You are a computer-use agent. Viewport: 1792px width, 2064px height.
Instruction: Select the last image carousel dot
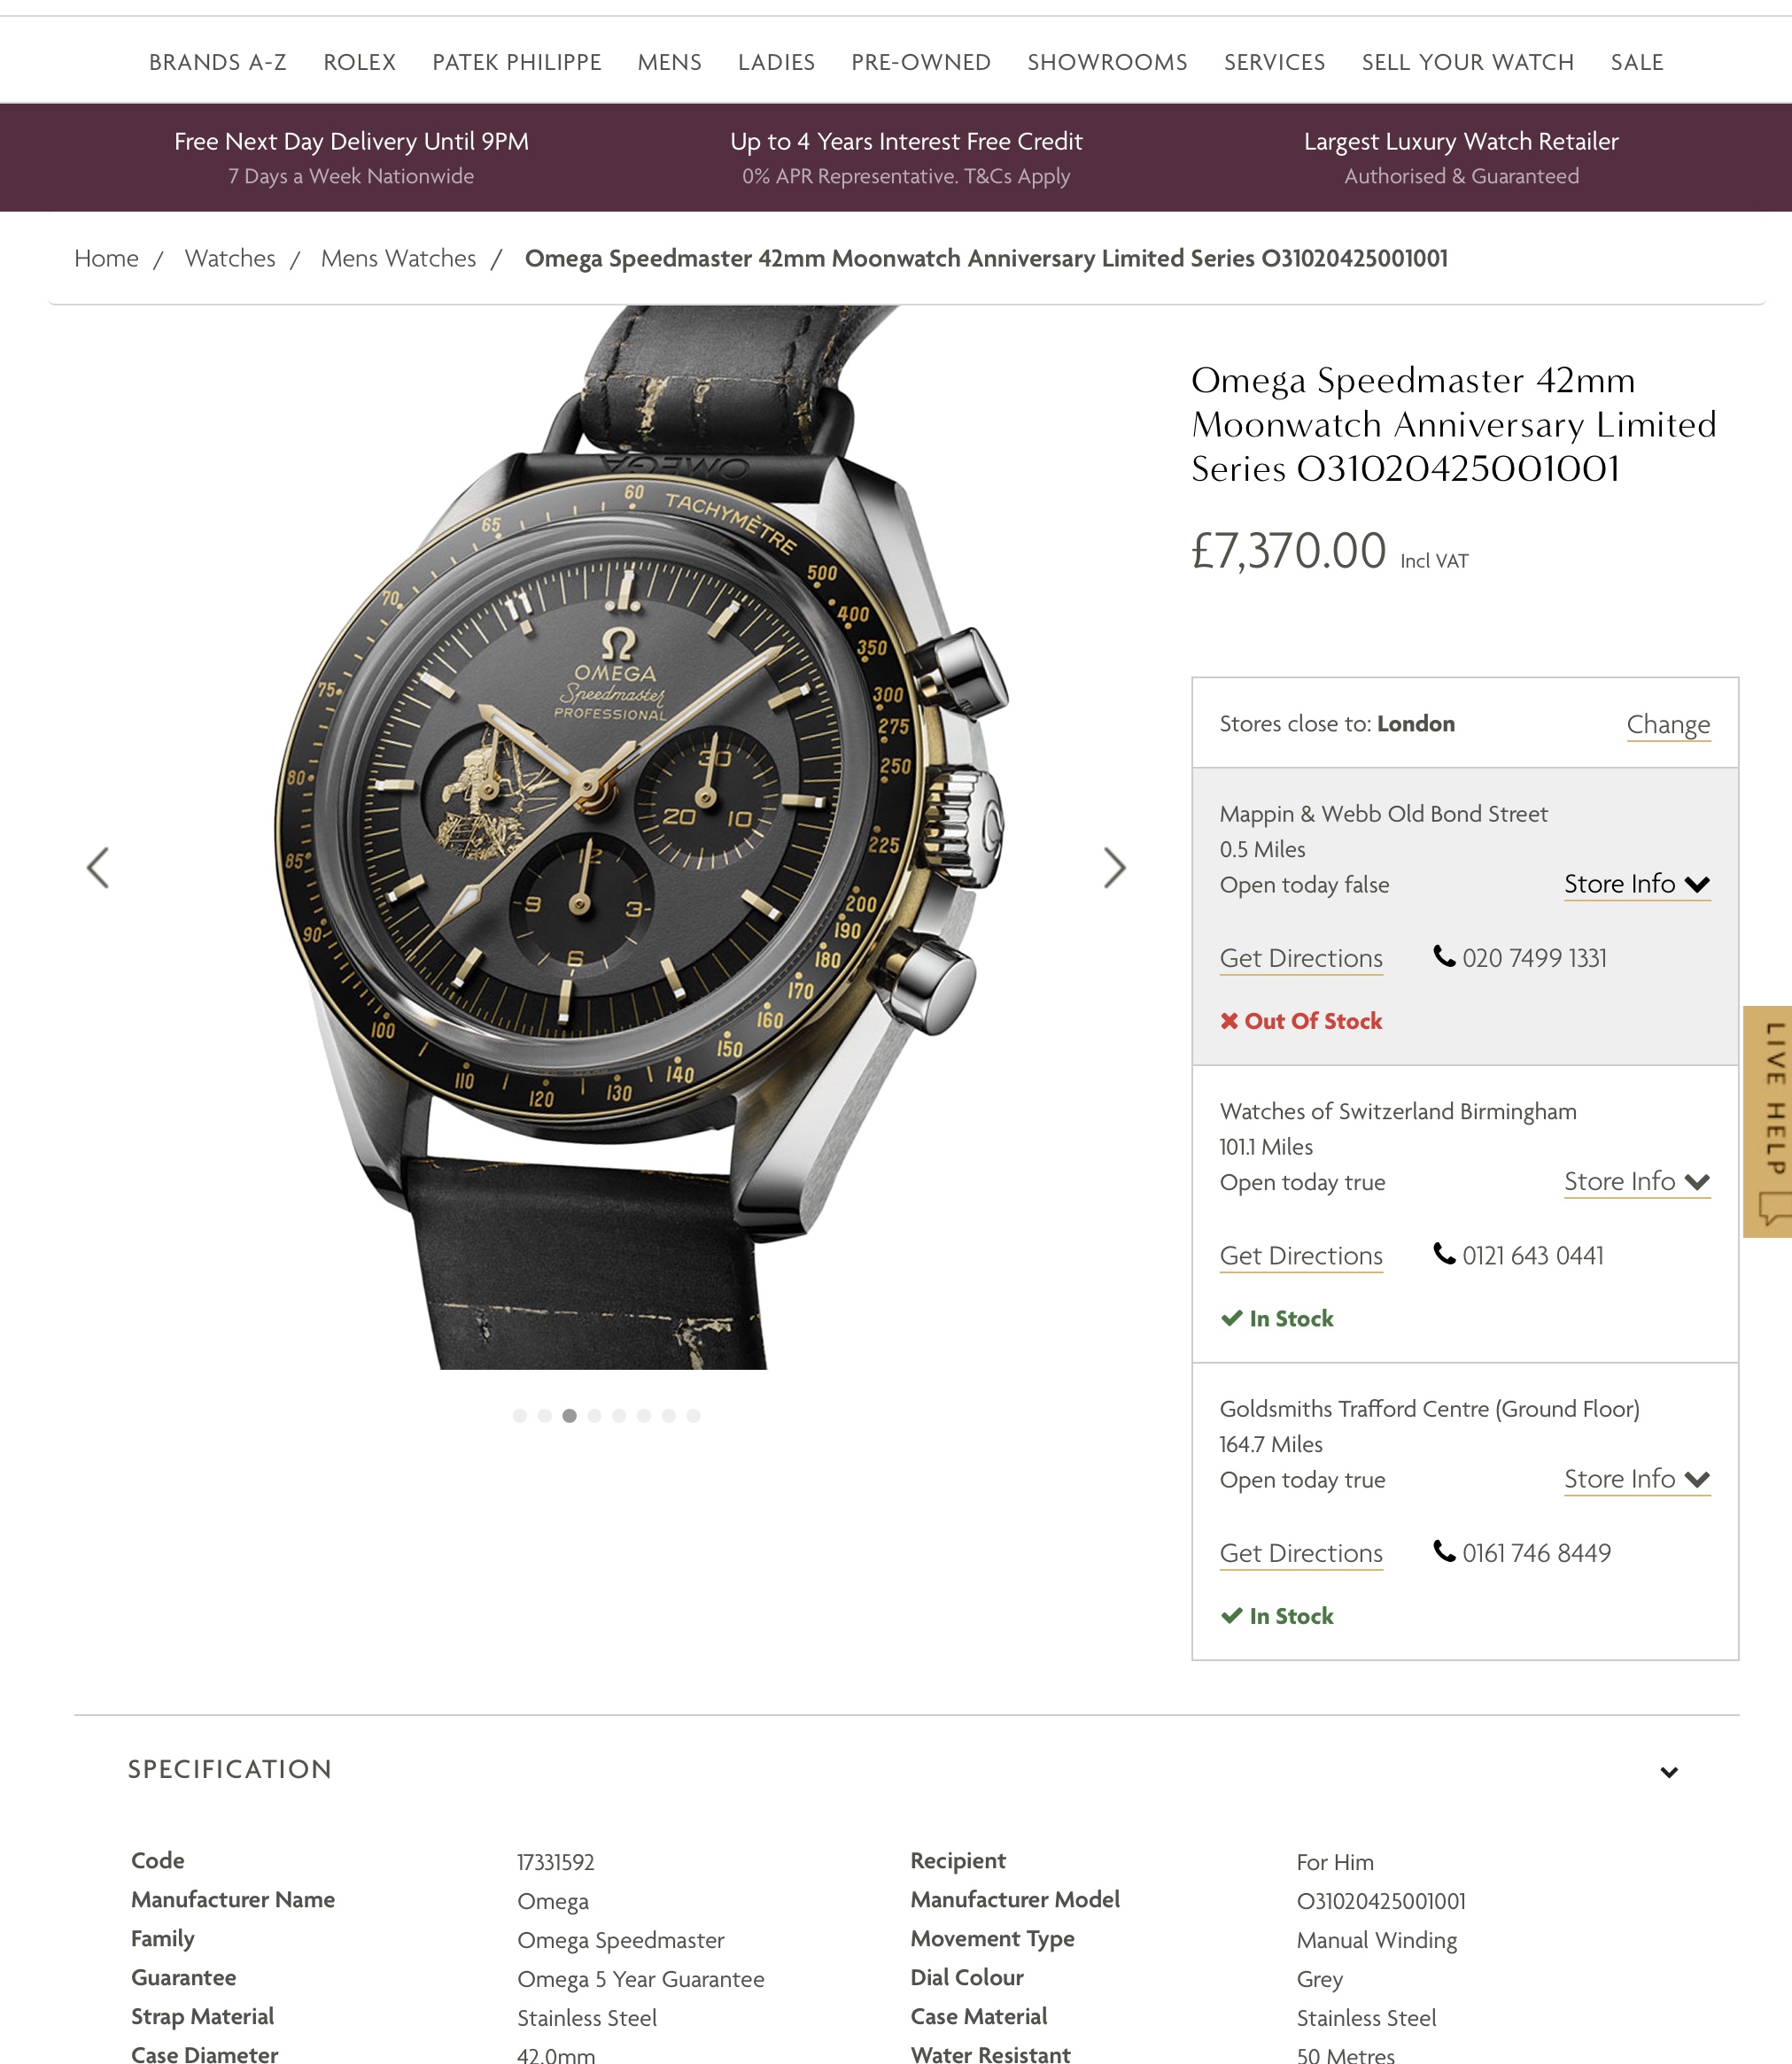694,1415
